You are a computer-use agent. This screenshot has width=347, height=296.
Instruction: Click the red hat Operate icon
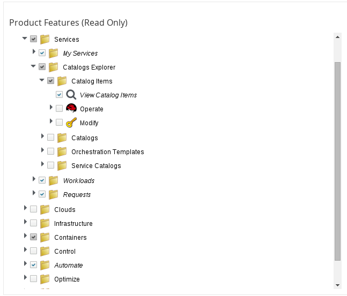[x=71, y=108]
